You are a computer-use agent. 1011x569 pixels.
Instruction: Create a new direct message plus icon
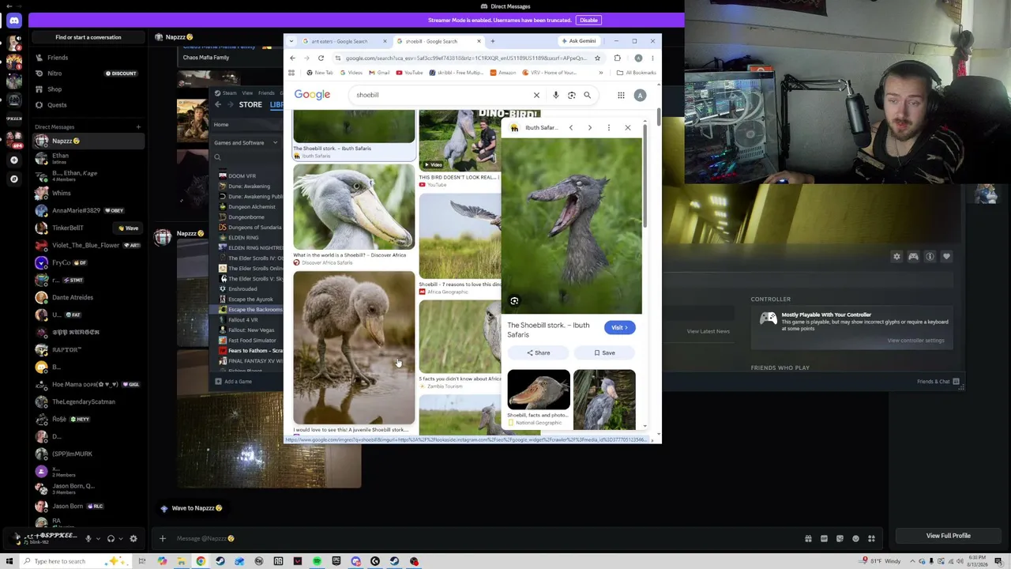138,126
